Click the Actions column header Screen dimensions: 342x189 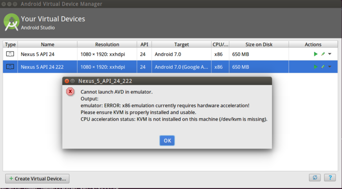tap(313, 44)
